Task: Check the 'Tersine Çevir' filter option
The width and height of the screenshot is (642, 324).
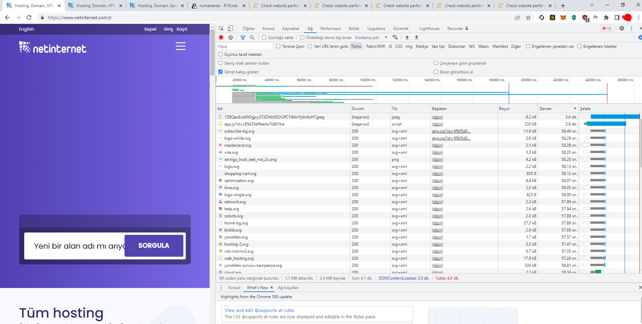Action: [278, 46]
